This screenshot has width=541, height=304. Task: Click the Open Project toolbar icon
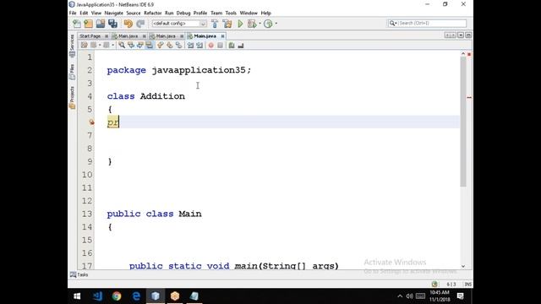click(101, 24)
